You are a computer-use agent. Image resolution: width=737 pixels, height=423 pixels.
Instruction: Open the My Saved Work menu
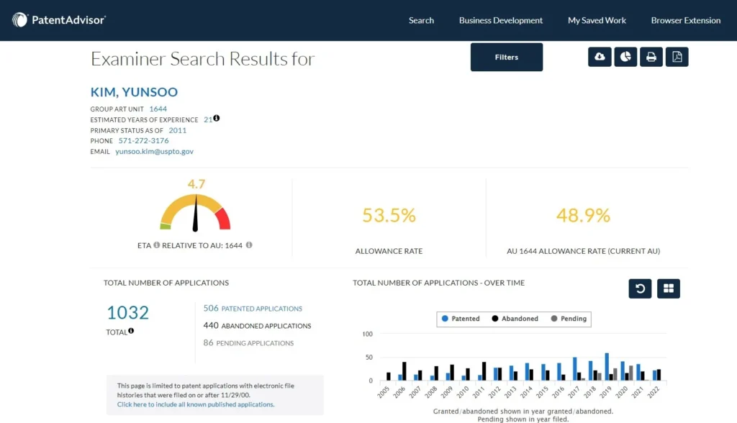pyautogui.click(x=597, y=21)
